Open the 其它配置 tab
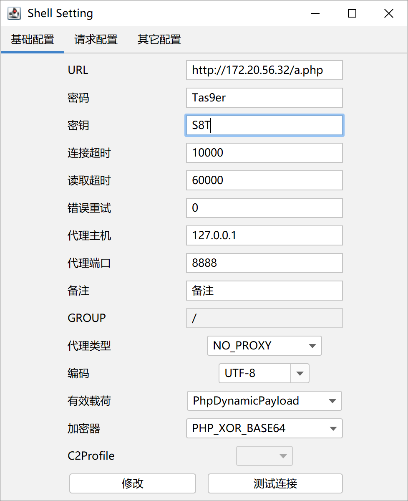The height and width of the screenshot is (501, 408). [159, 40]
